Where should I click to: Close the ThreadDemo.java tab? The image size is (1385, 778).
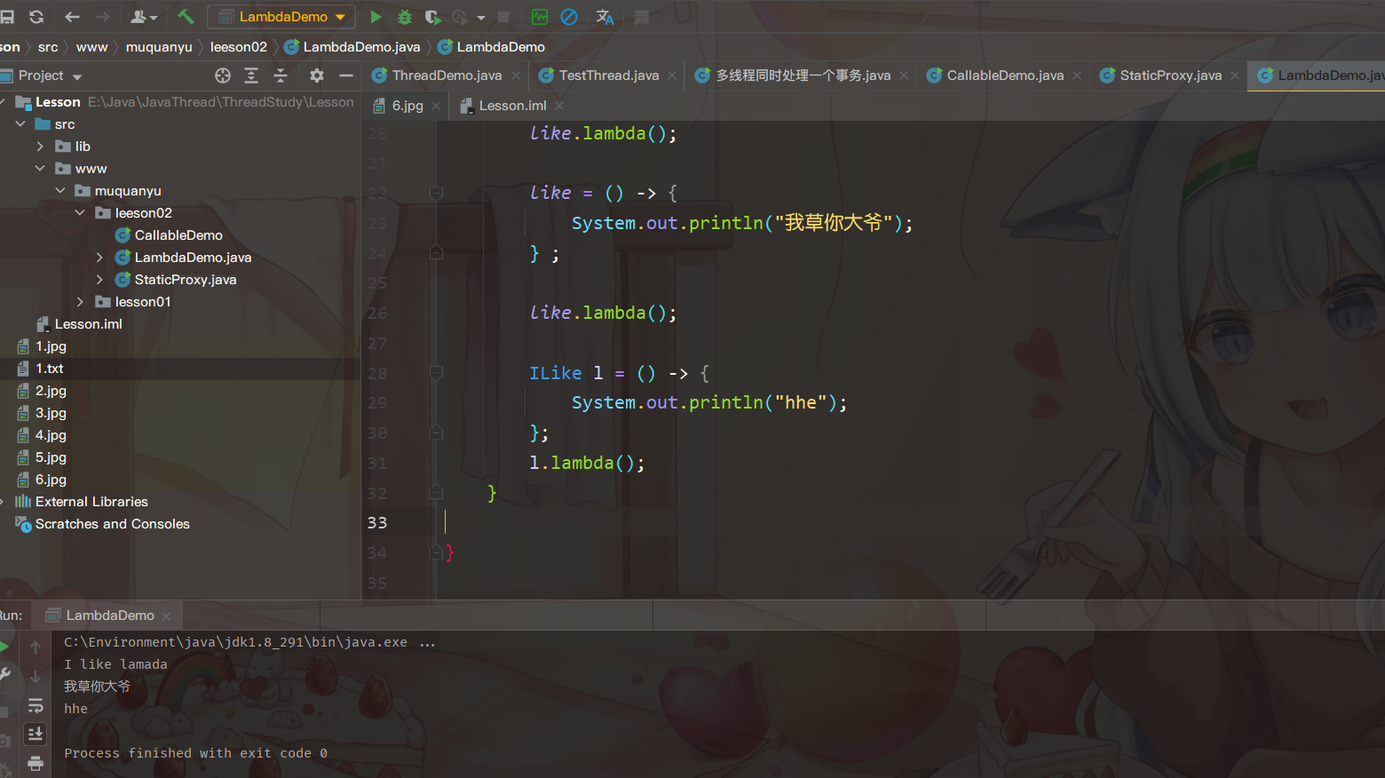516,76
